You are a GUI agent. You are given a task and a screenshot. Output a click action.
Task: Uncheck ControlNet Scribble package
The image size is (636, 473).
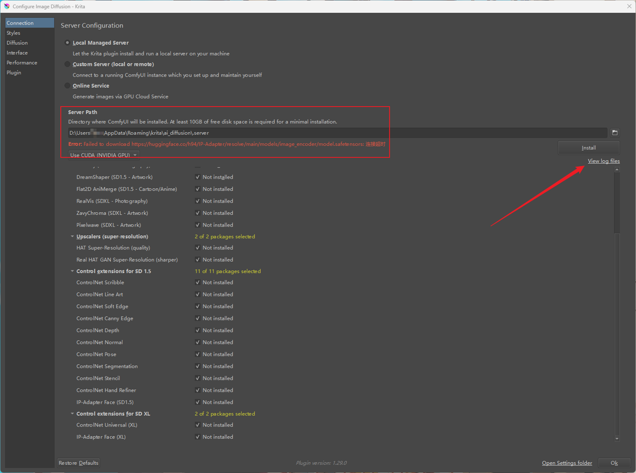197,282
